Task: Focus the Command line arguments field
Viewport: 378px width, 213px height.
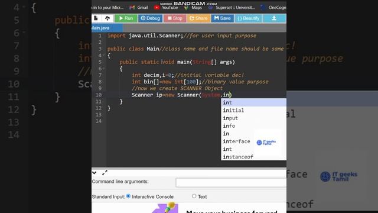Action: point(231,183)
